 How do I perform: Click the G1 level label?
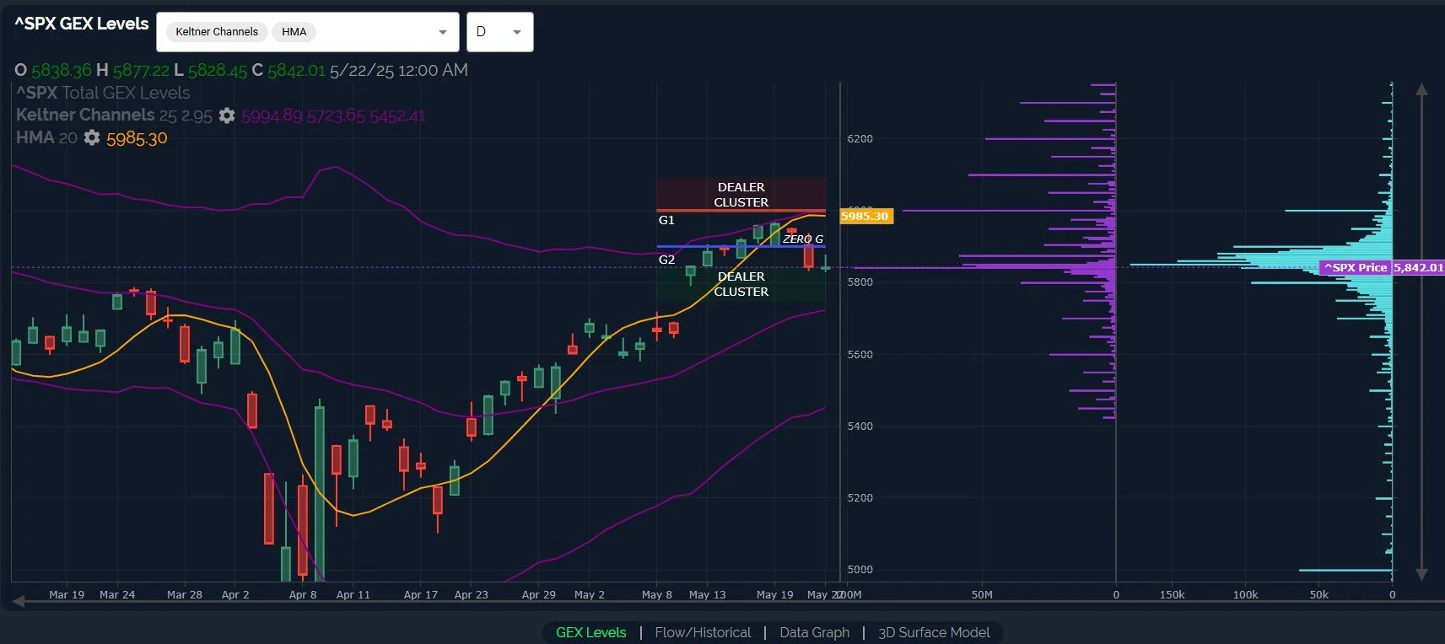pos(666,220)
